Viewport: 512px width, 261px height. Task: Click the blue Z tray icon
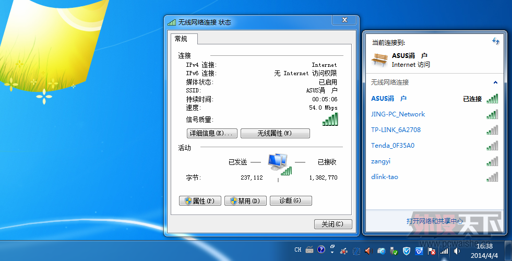tap(356, 251)
